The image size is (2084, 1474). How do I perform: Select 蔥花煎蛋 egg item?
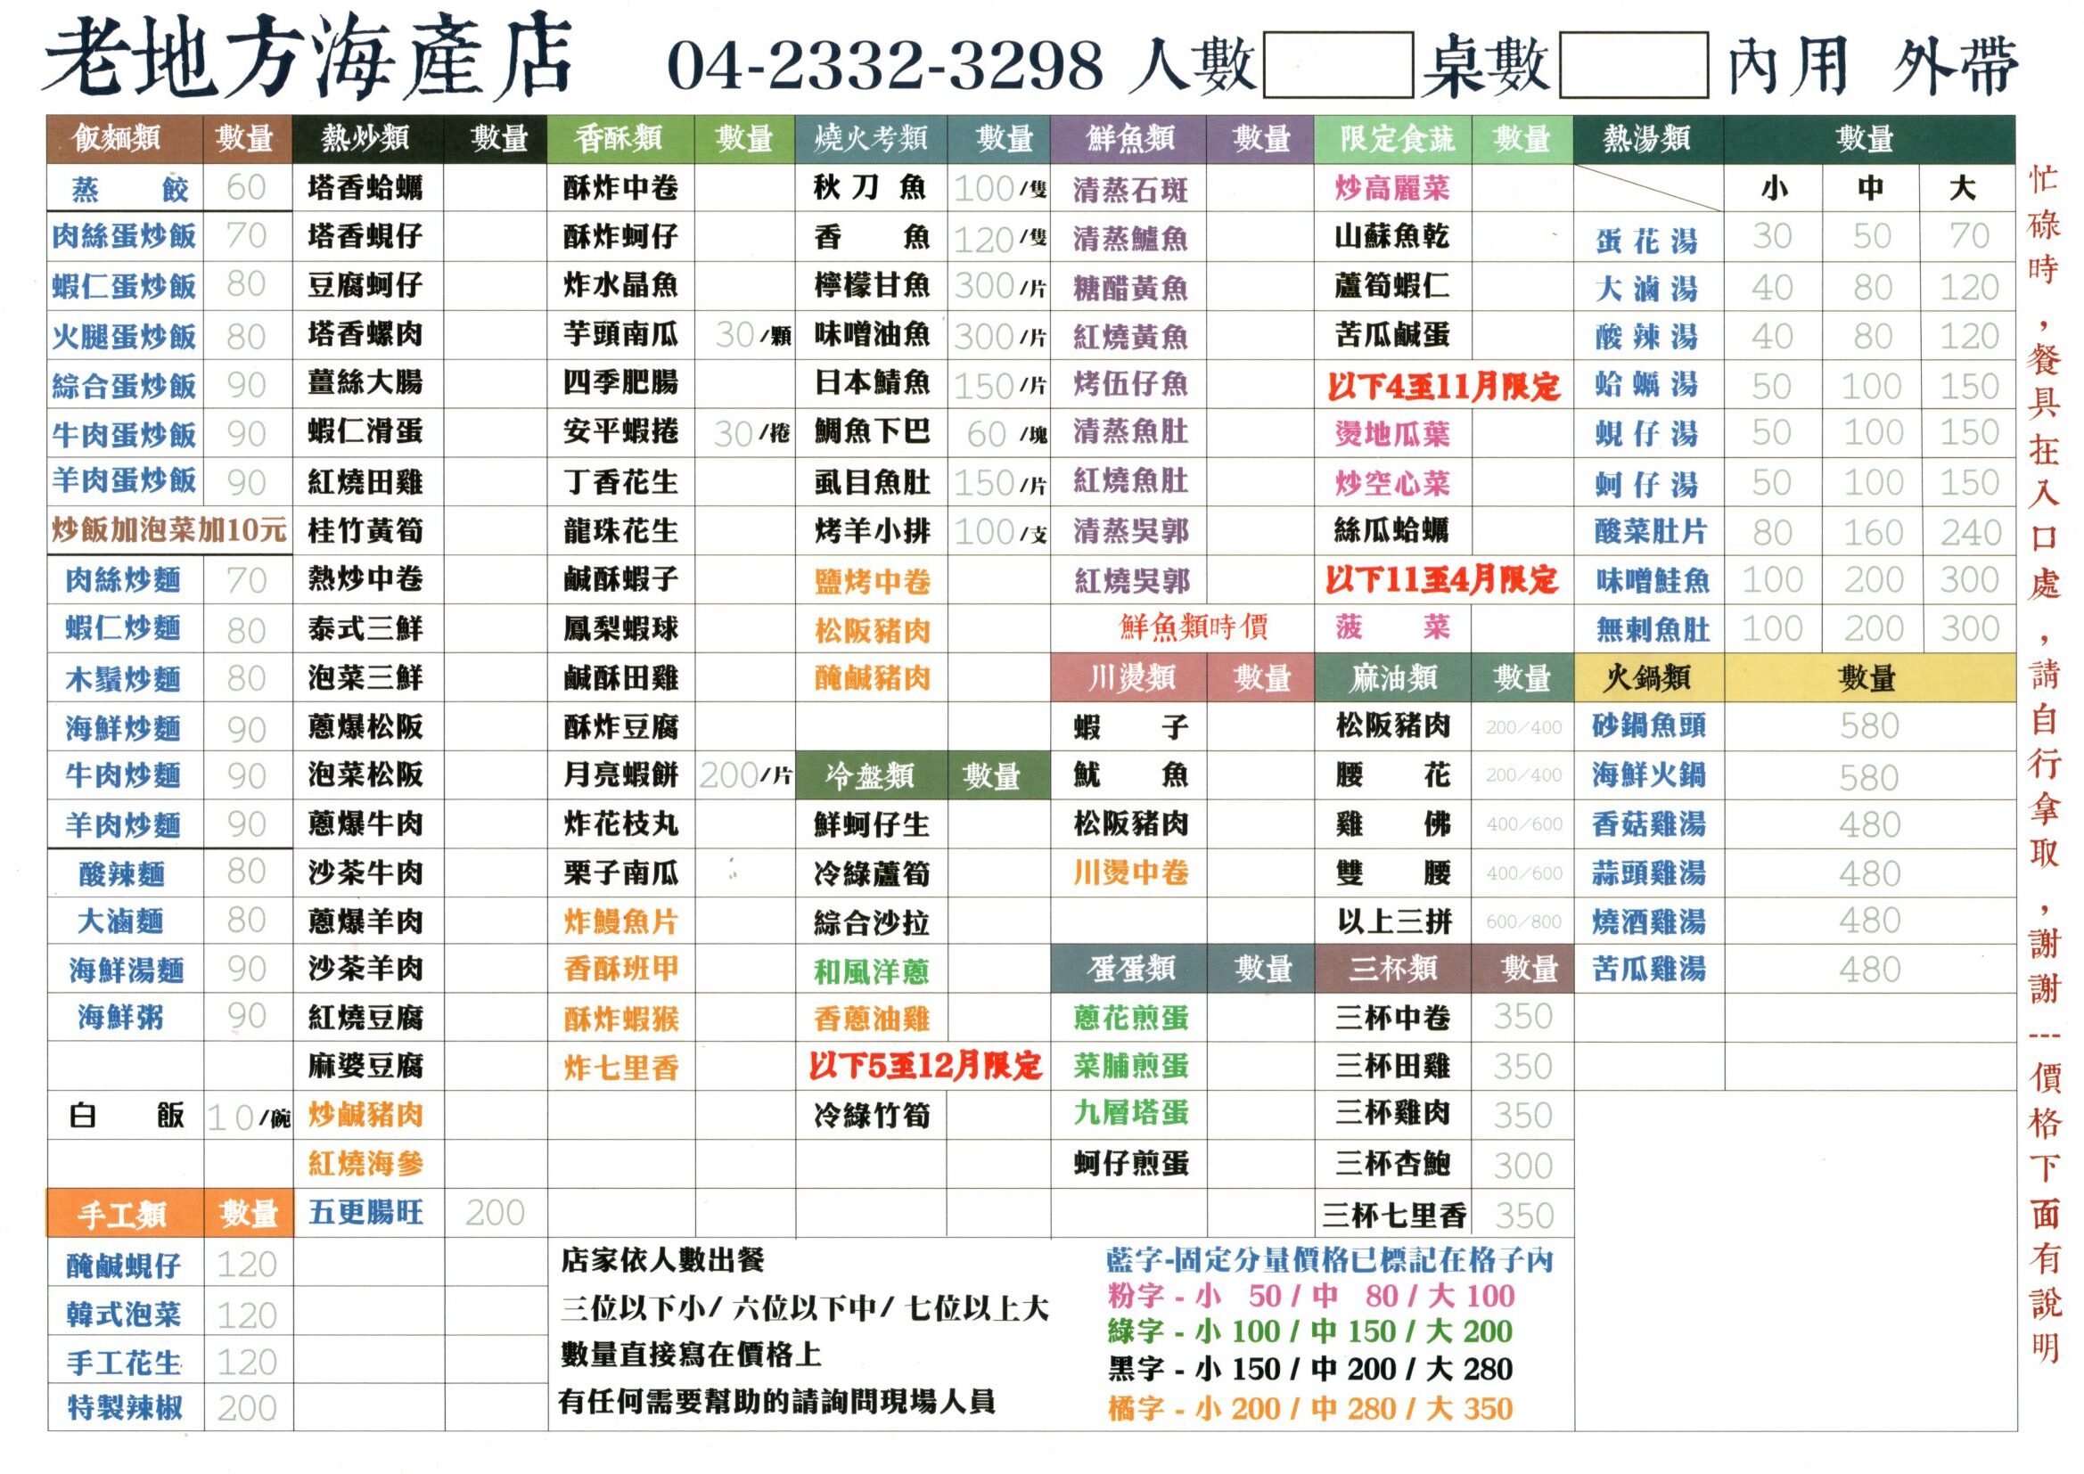[x=1131, y=1018]
